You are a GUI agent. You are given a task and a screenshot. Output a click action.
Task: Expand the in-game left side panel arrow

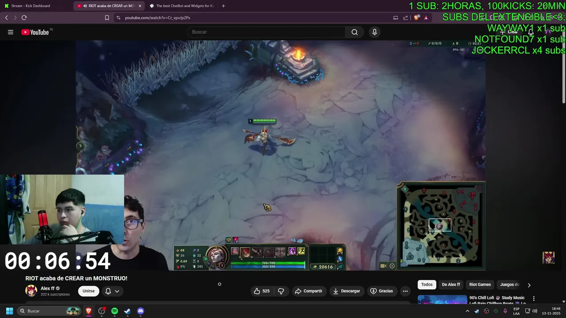click(x=80, y=146)
